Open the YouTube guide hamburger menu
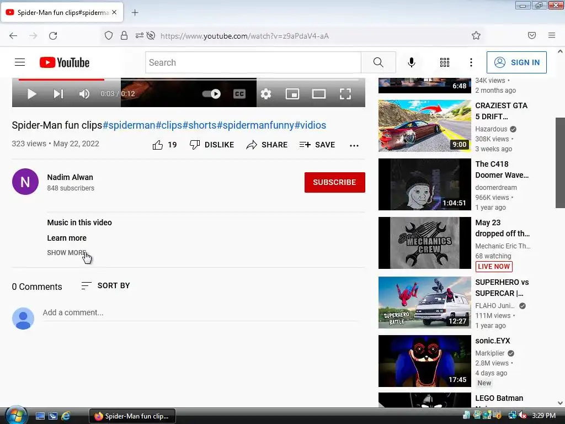The height and width of the screenshot is (424, 565). (20, 62)
